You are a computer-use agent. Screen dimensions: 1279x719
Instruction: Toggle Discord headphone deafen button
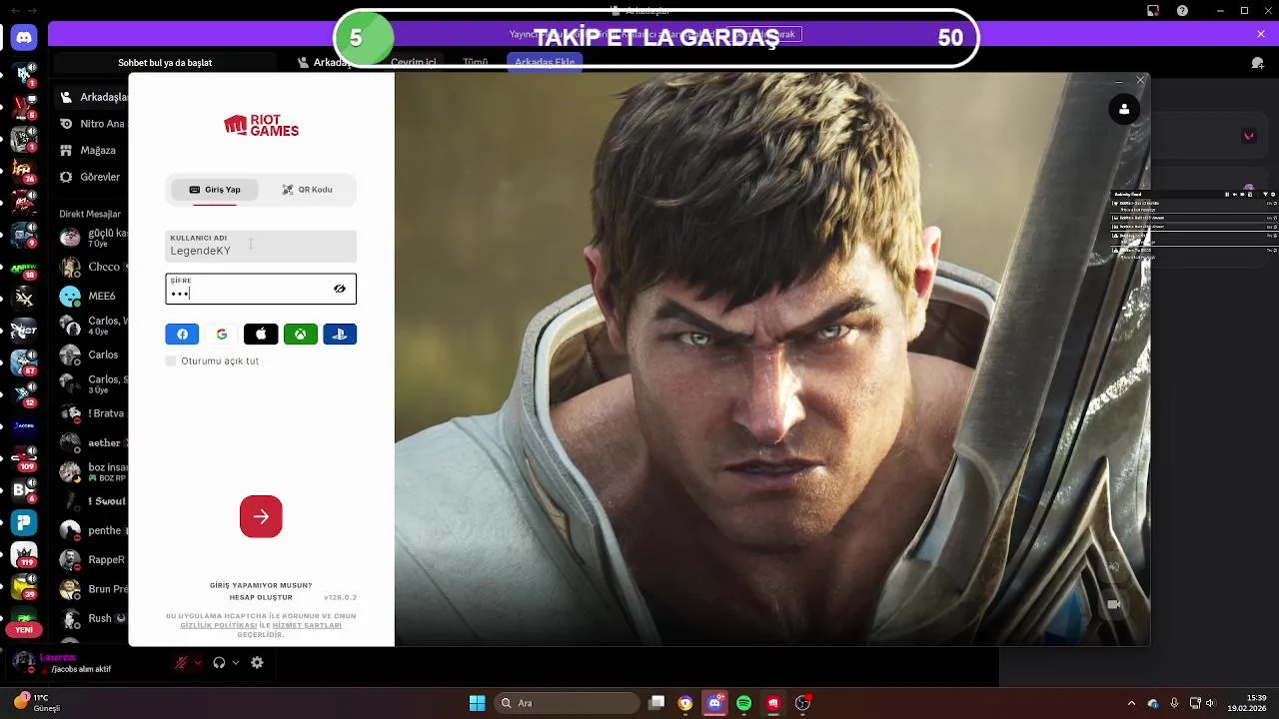click(219, 662)
